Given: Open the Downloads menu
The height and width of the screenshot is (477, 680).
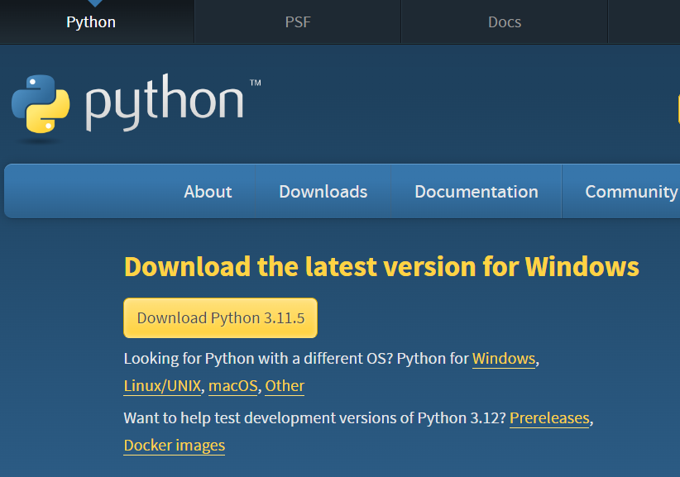Looking at the screenshot, I should click(x=323, y=192).
